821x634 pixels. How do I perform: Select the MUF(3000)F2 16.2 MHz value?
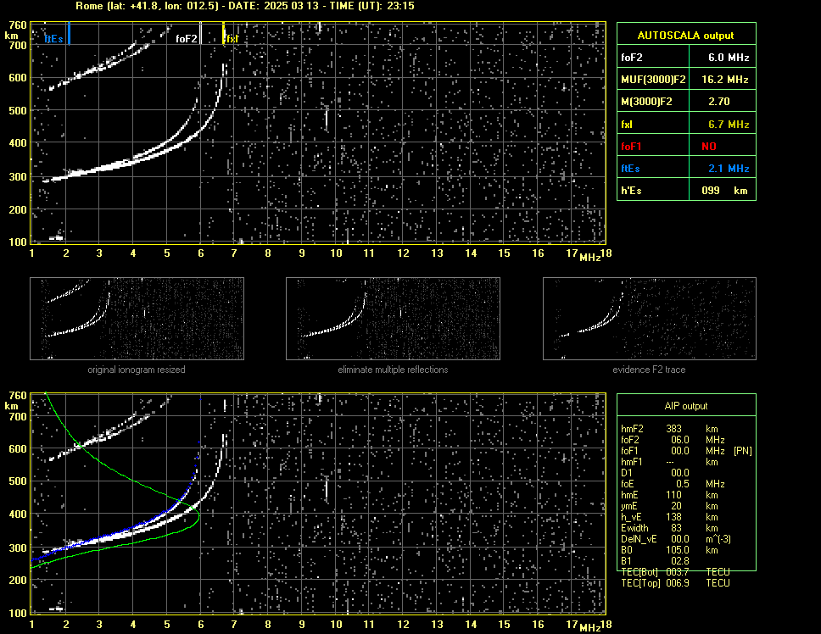pyautogui.click(x=725, y=80)
